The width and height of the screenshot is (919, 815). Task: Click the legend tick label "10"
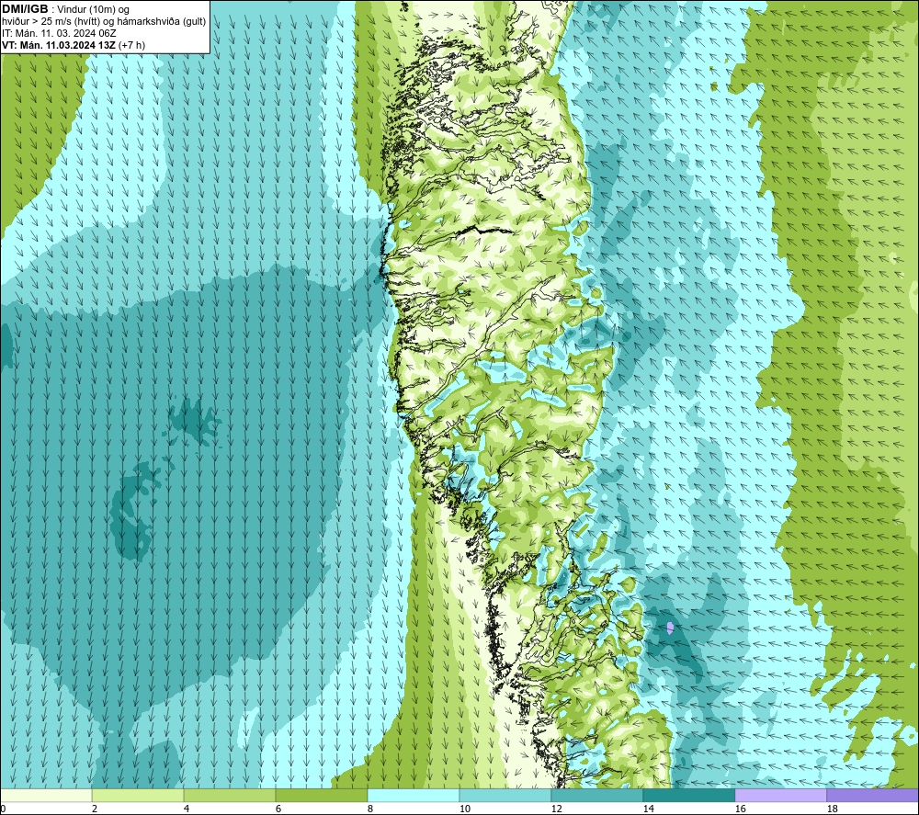[x=465, y=809]
